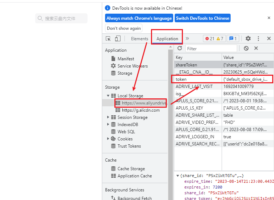274x200 pixels.
Task: Click the 21 errors counter
Action: click(x=210, y=38)
